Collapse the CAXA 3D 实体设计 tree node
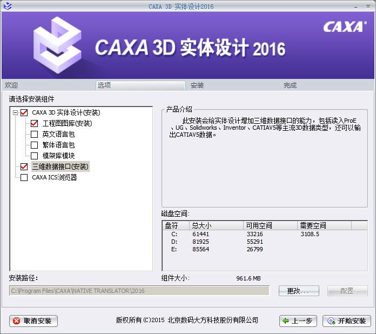The height and width of the screenshot is (334, 376). [x=15, y=112]
